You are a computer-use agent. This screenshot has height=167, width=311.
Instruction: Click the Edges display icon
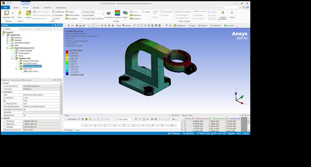coord(125,13)
